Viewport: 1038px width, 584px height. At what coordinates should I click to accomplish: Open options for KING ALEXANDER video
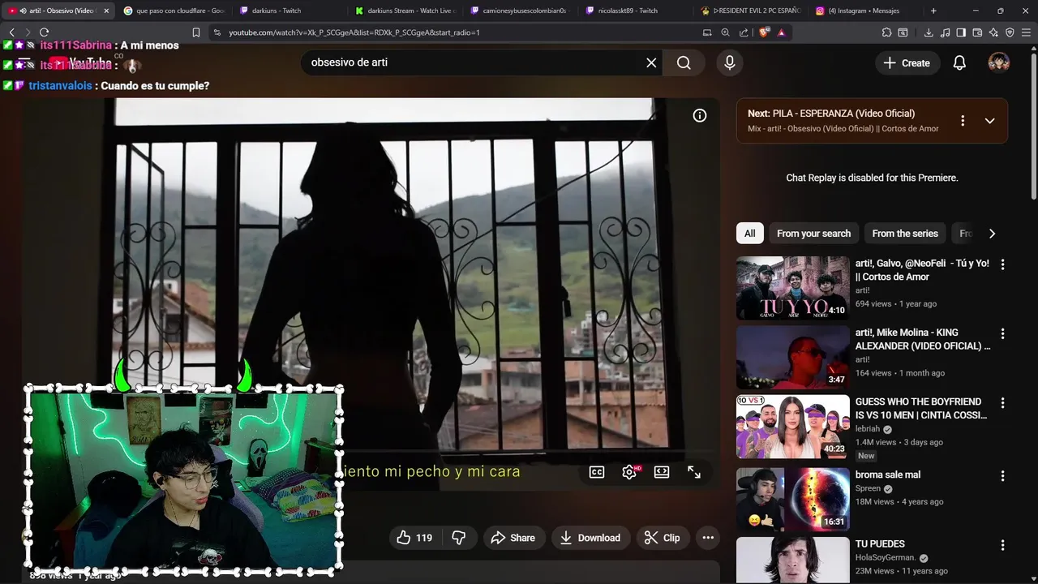pos(1003,333)
